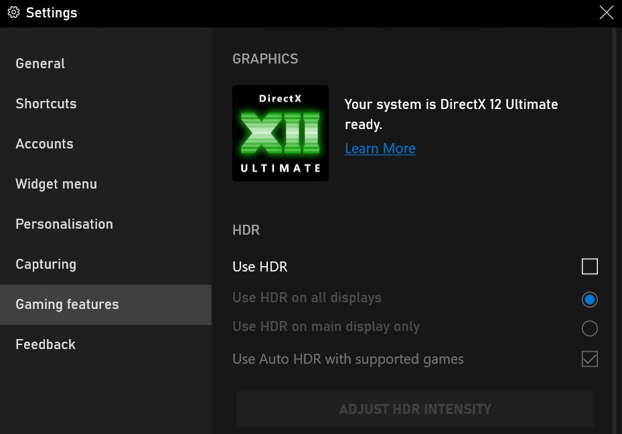The height and width of the screenshot is (434, 622).
Task: Click the HDR section heading
Action: point(246,230)
